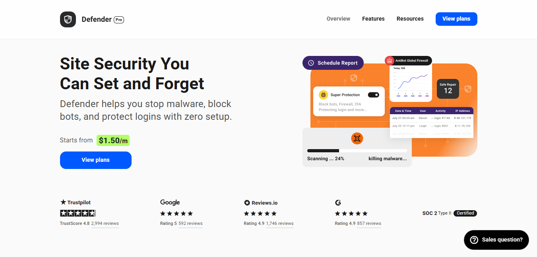Click the malware scanning progress bar
Image resolution: width=537 pixels, height=257 pixels.
[357, 151]
